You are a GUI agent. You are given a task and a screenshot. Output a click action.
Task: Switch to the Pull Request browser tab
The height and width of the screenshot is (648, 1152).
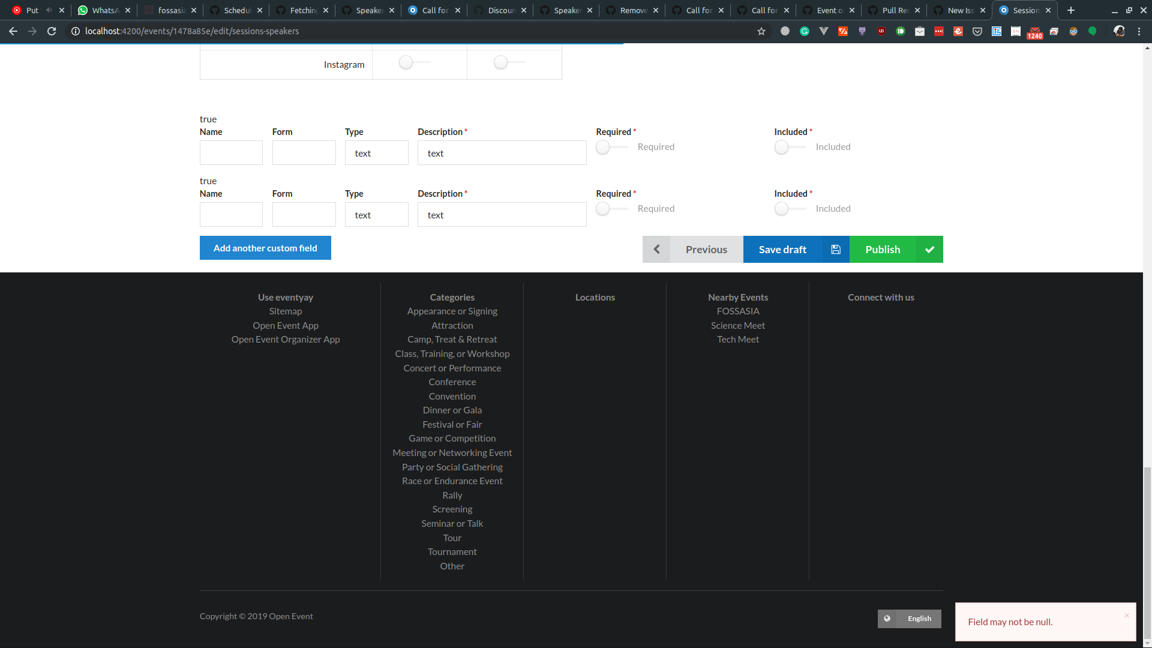pos(894,10)
